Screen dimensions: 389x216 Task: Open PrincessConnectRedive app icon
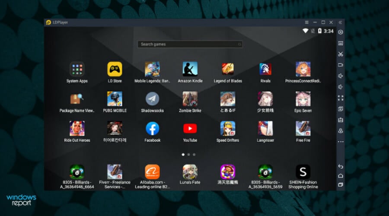coord(303,69)
